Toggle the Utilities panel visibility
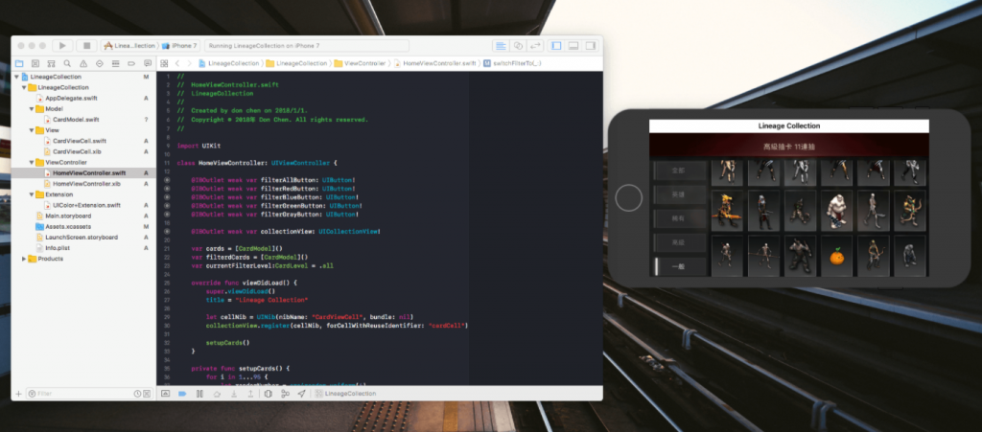 click(x=590, y=46)
